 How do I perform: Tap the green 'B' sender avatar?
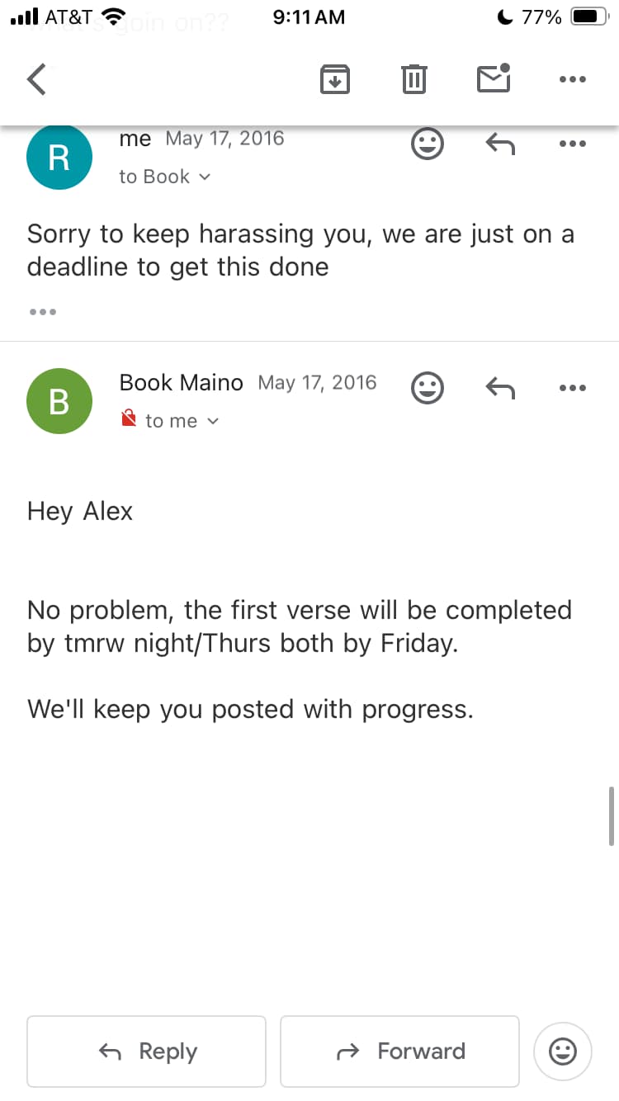coord(59,402)
